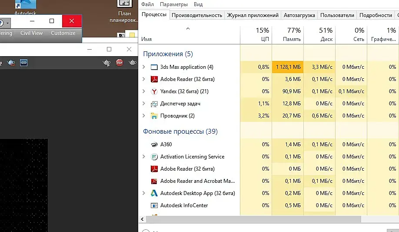Image resolution: width=399 pixels, height=232 pixels.
Task: Expand the Yandex (32 бита) process tree
Action: [144, 91]
